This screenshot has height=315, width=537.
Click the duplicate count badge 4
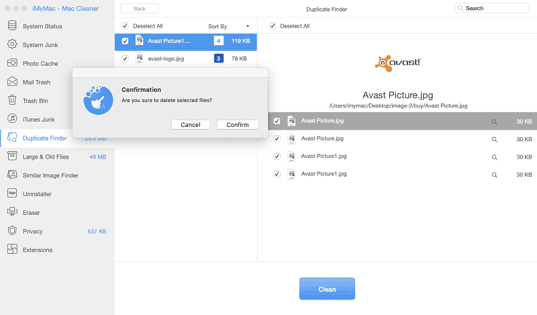point(219,41)
